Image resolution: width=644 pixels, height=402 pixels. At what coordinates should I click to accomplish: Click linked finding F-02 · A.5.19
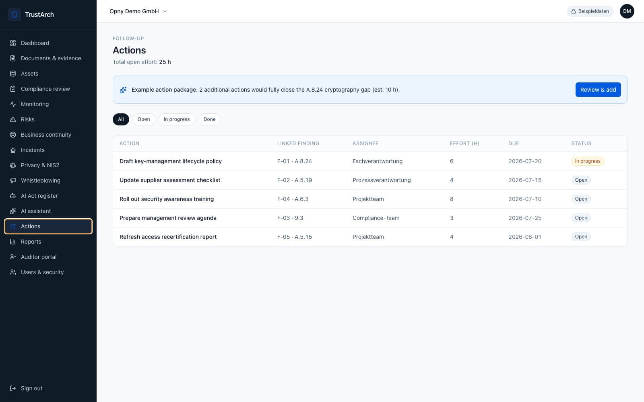295,180
